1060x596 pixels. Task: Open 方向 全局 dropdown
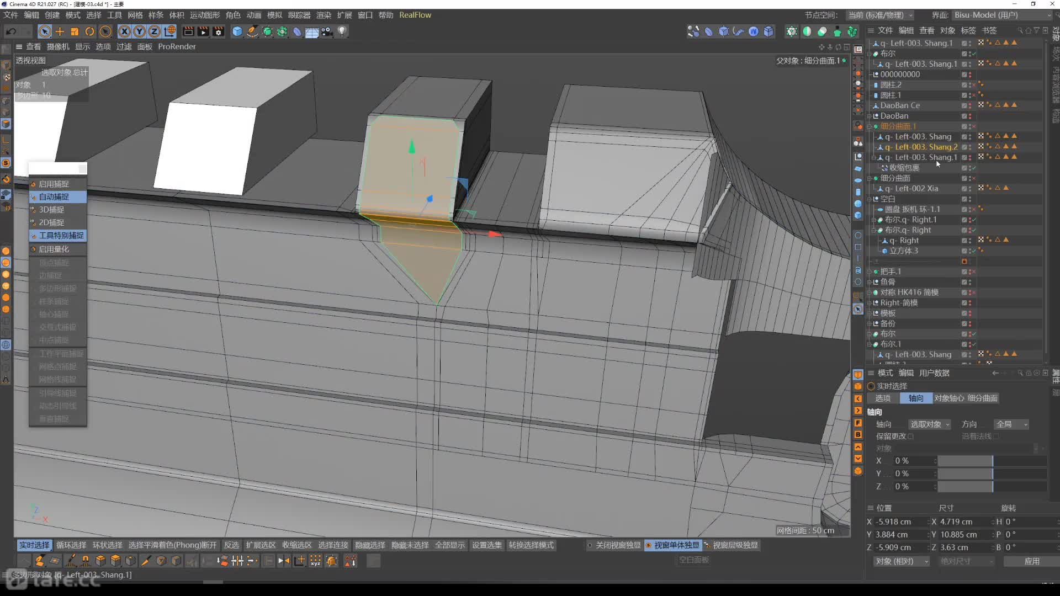coord(1011,424)
